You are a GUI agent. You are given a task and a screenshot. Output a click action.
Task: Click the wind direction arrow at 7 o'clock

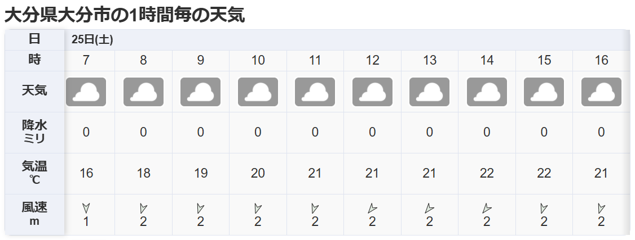[x=86, y=208]
